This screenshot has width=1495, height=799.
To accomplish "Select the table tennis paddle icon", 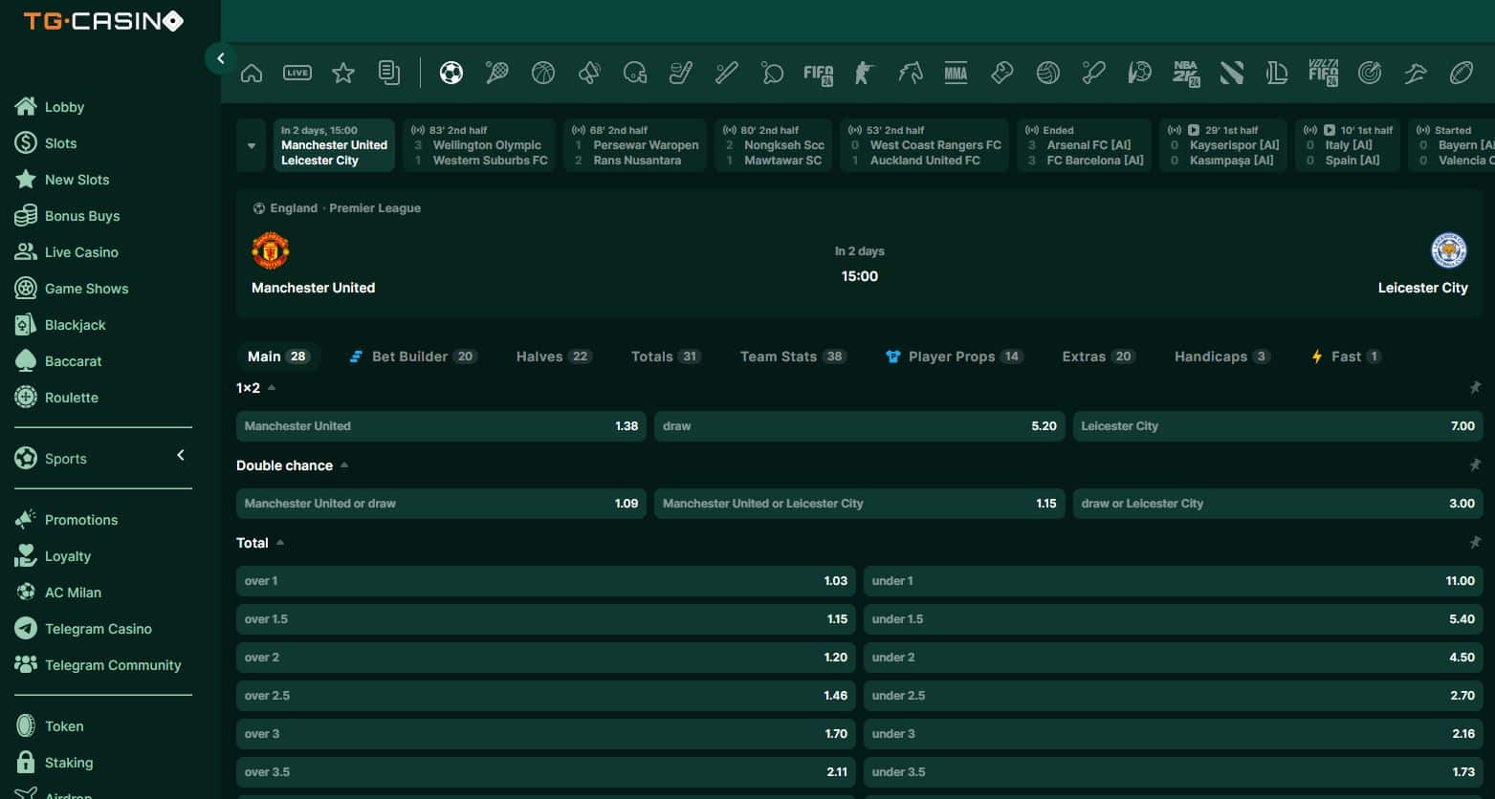I will point(773,73).
